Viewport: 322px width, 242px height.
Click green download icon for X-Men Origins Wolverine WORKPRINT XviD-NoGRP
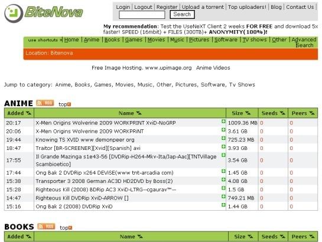click(x=223, y=121)
